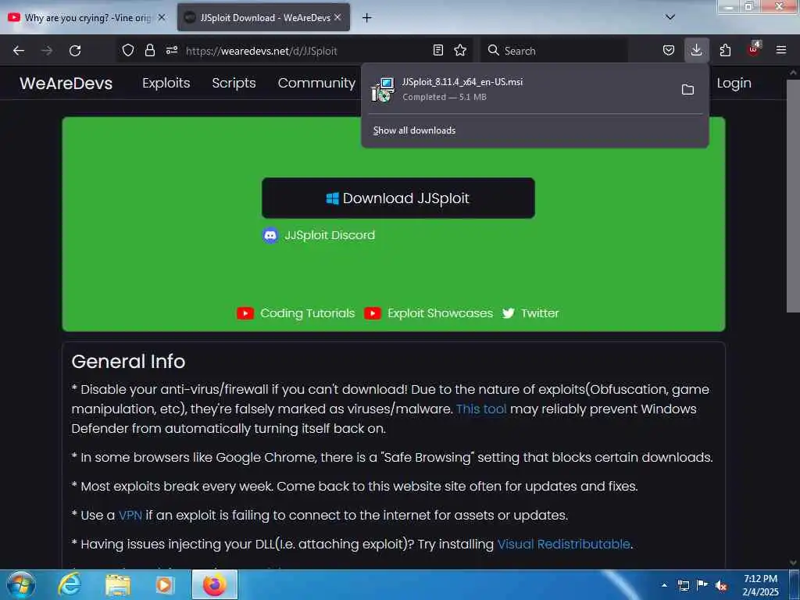The width and height of the screenshot is (800, 600).
Task: Open the Scripts menu item
Action: tap(234, 83)
